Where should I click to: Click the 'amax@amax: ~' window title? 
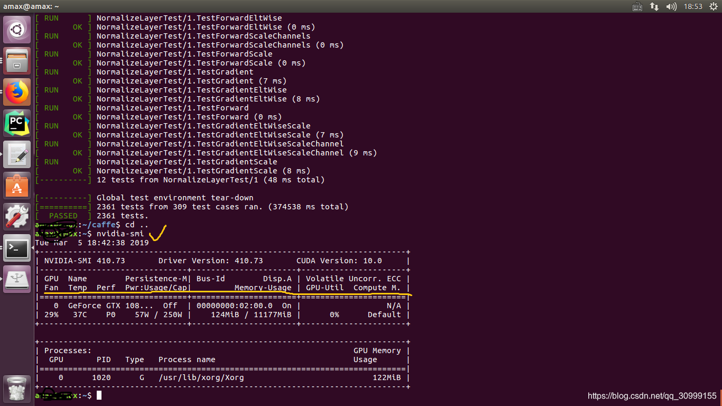(31, 6)
